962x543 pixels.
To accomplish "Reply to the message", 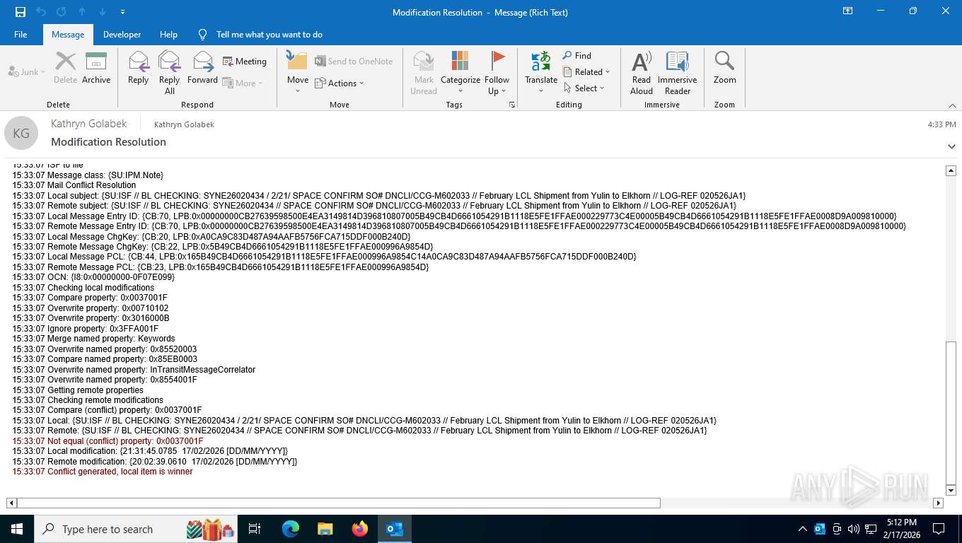I will point(139,69).
